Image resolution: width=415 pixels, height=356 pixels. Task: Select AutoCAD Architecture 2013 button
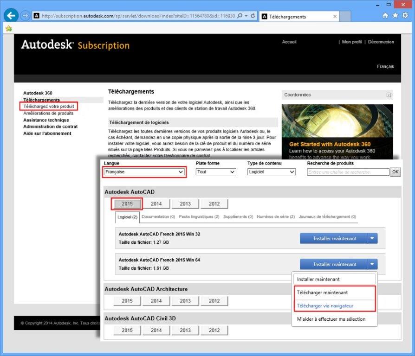click(185, 301)
